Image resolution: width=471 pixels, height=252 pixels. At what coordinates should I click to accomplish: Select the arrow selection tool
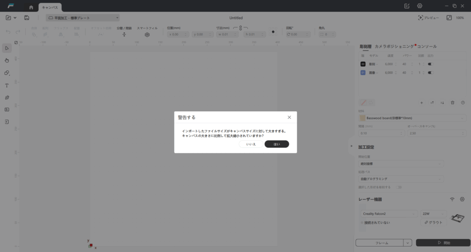coord(7,48)
